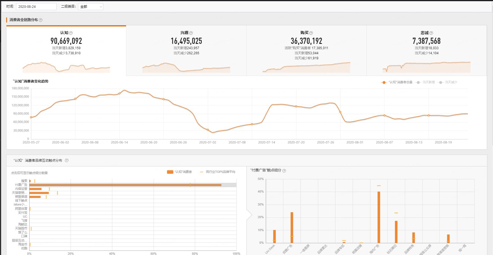Toggle the "认知"消费者总量 legend series
Viewport: 493px width, 255px height.
point(397,82)
